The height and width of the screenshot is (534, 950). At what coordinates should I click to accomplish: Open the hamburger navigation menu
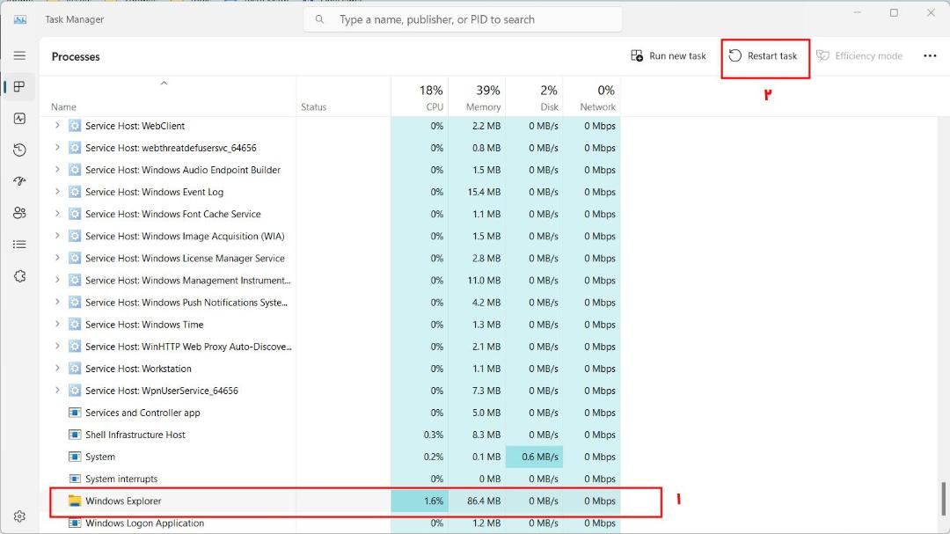pos(19,55)
